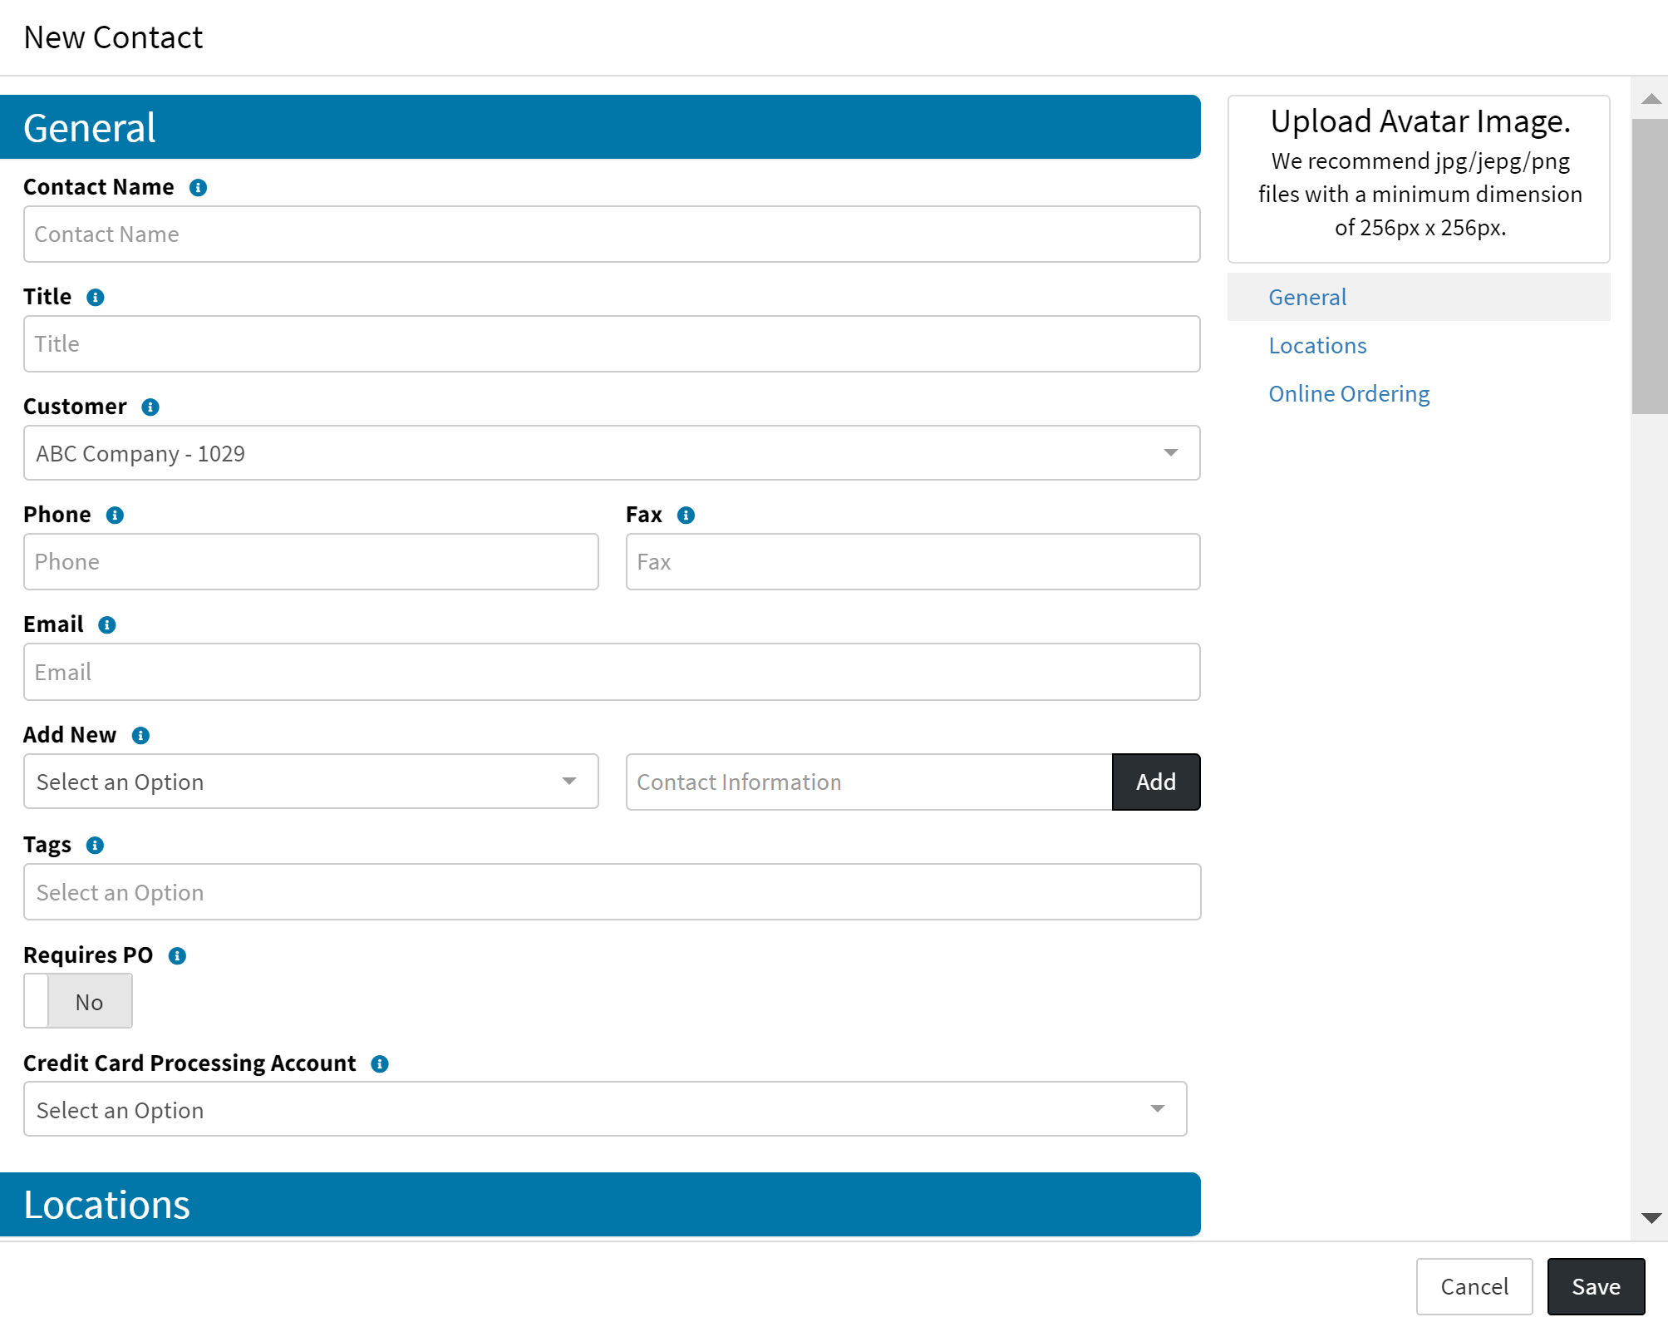Go to Online Ordering section link
The image size is (1668, 1327).
pos(1348,394)
